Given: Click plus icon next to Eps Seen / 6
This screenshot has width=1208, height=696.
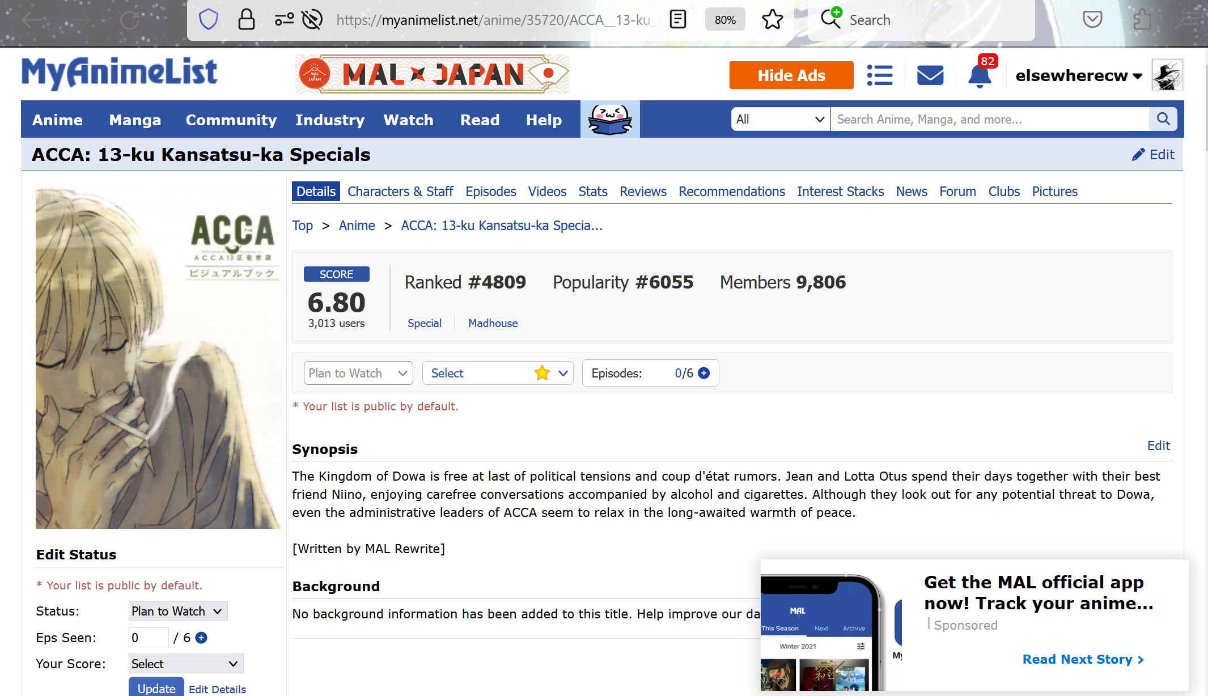Looking at the screenshot, I should point(201,638).
